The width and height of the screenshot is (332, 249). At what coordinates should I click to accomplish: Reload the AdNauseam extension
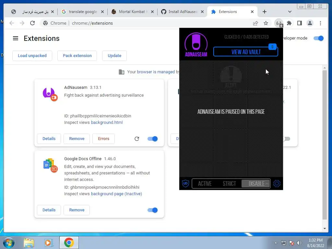pos(137,139)
